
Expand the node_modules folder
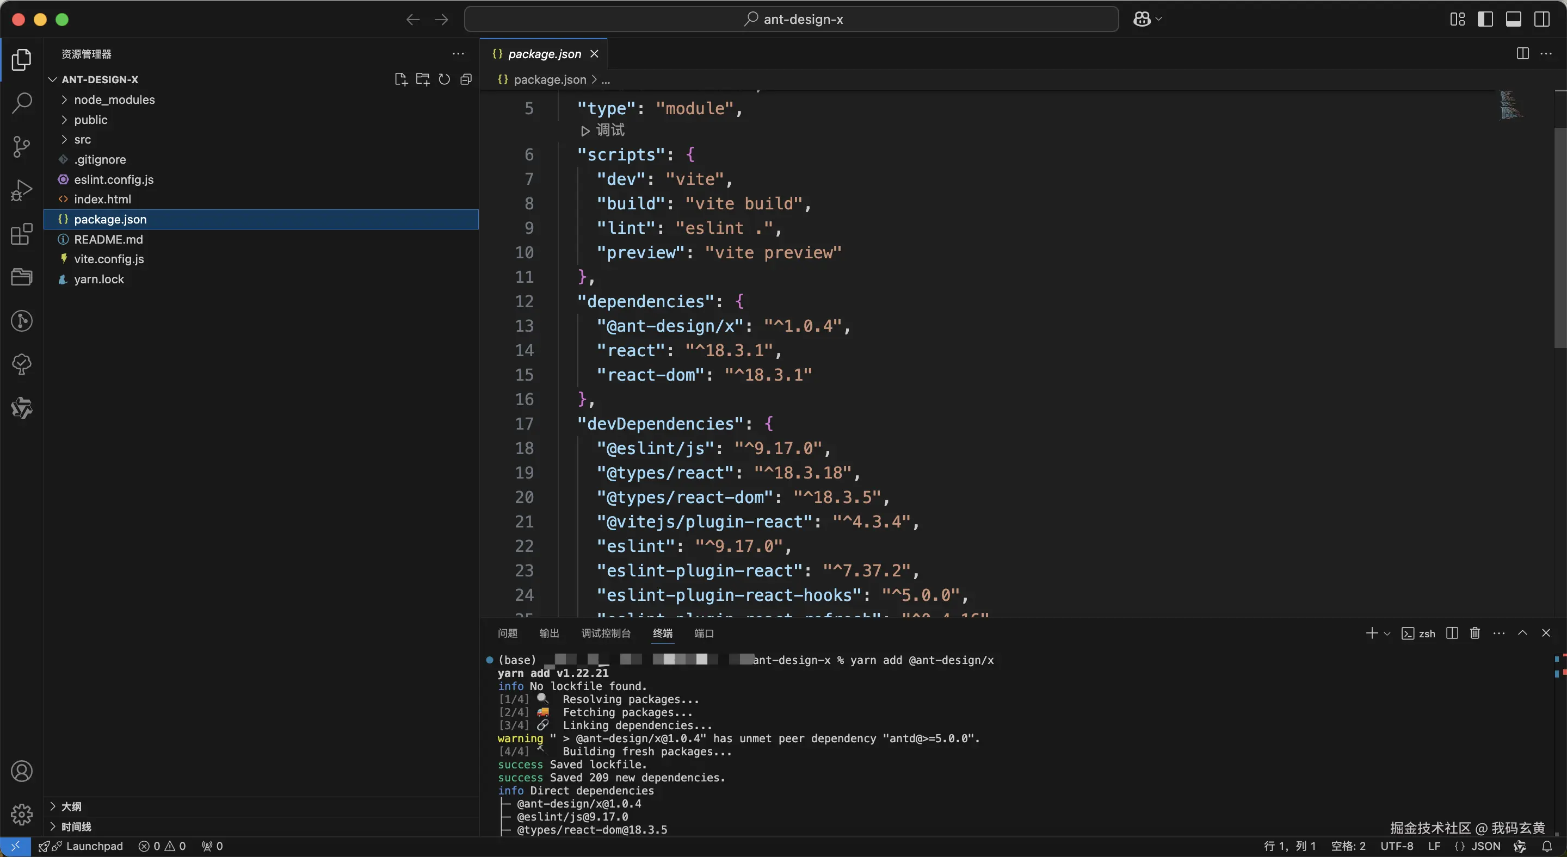(x=114, y=100)
